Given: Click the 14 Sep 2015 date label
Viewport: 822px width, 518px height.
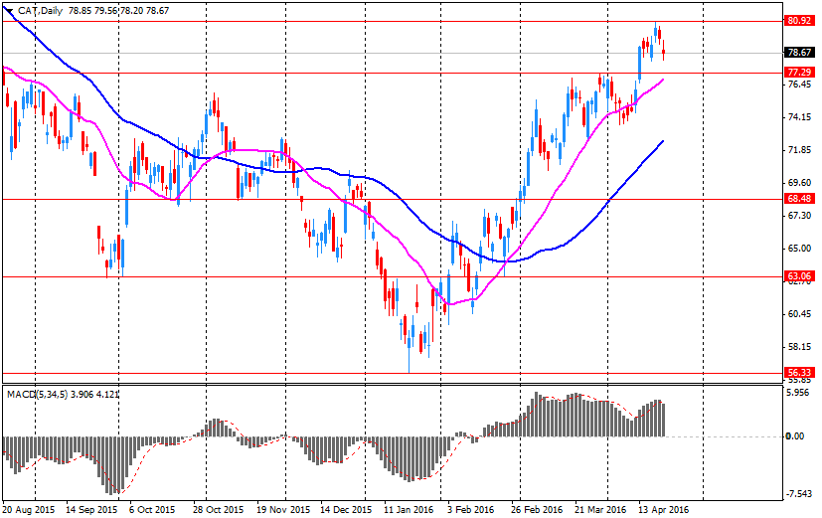Looking at the screenshot, I should point(91,510).
